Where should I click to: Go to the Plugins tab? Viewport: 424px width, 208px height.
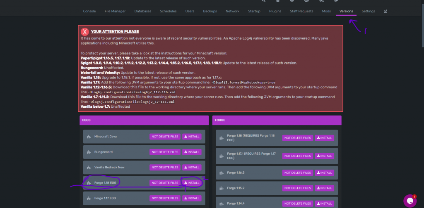point(275,11)
